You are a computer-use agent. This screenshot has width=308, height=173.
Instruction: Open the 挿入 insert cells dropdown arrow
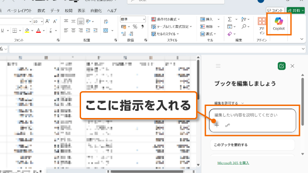point(218,19)
